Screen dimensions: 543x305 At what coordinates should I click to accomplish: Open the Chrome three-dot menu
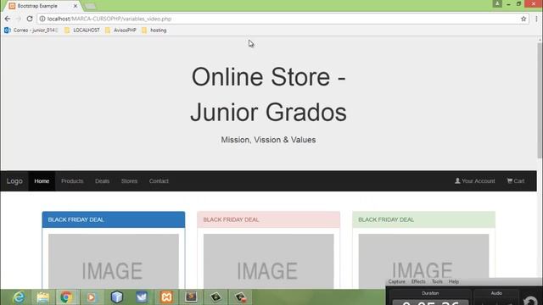coord(536,19)
